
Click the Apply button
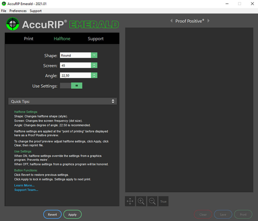point(72,214)
